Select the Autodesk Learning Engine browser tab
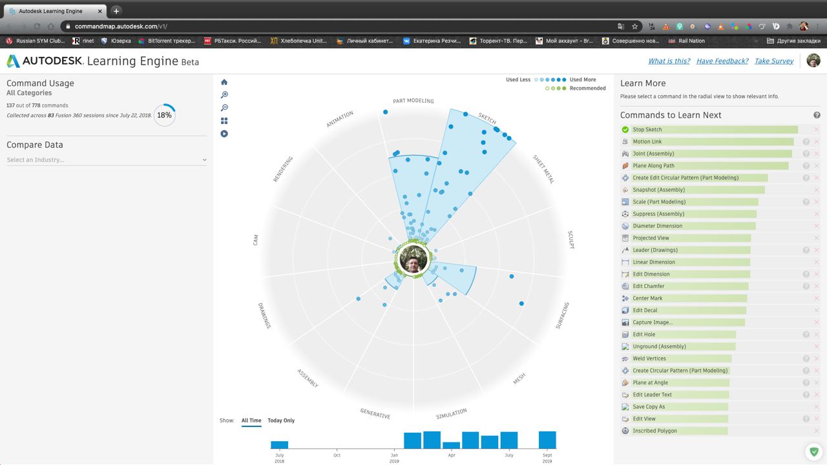The height and width of the screenshot is (465, 827). click(x=55, y=11)
